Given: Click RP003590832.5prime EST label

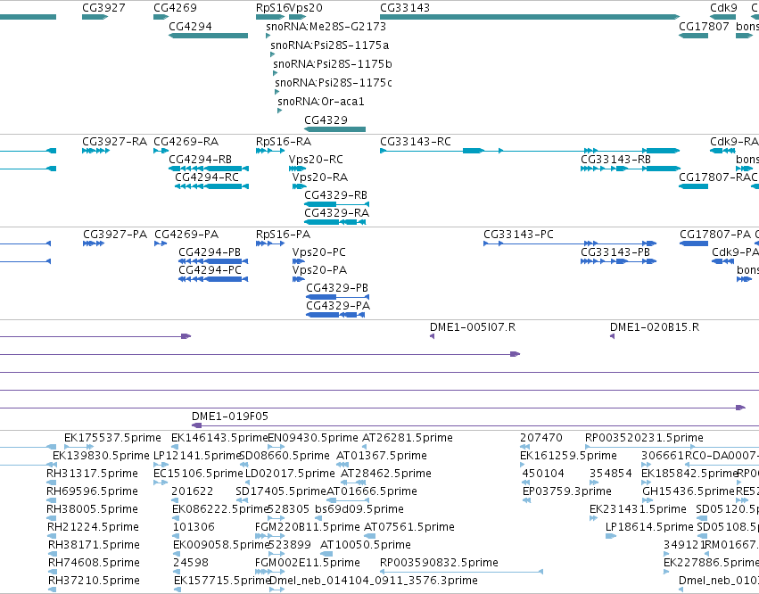Looking at the screenshot, I should coord(439,563).
